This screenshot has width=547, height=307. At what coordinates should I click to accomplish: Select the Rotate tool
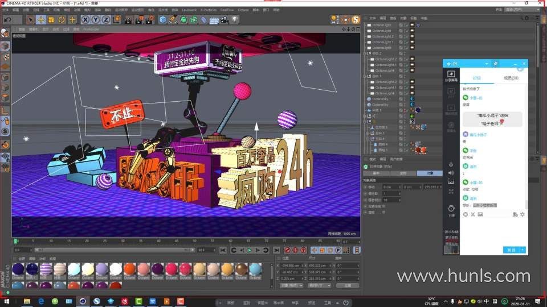point(62,20)
